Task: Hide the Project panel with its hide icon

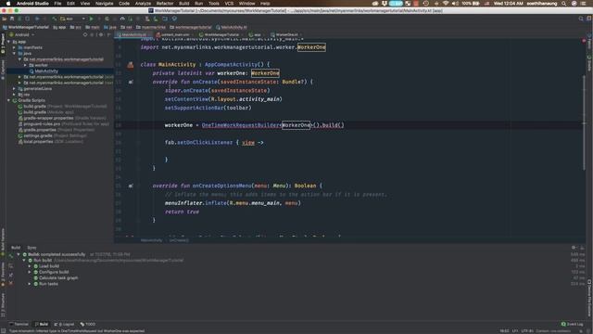Action: pos(109,35)
